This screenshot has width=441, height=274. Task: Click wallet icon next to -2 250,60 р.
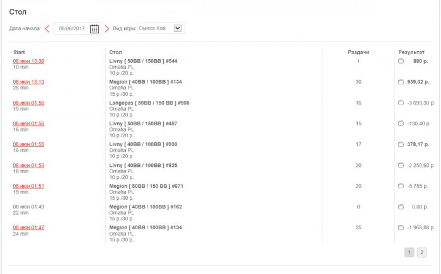[401, 165]
